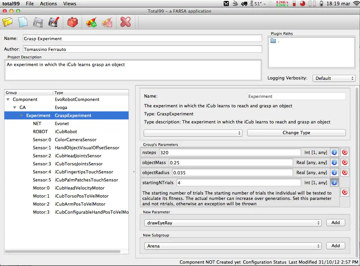This screenshot has height=266, width=360.
Task: Open a project using the folder toolbar icon
Action: coord(7,22)
